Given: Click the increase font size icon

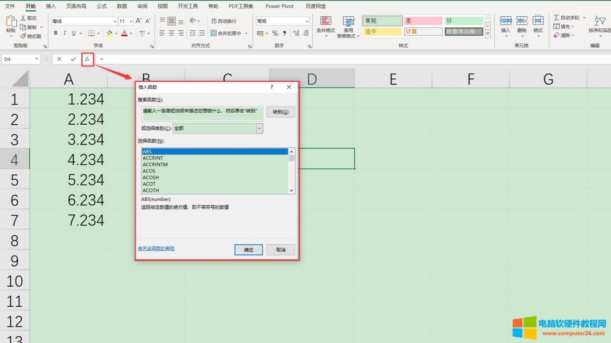Looking at the screenshot, I should (139, 21).
